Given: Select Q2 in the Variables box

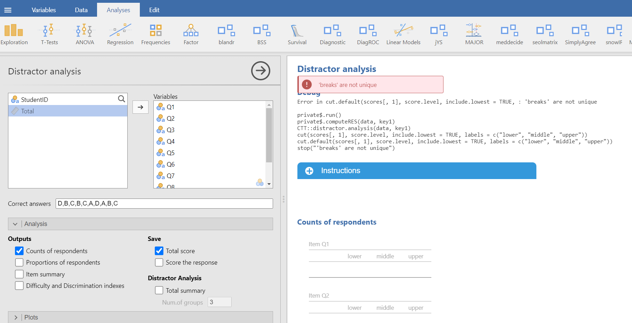Looking at the screenshot, I should click(x=209, y=119).
